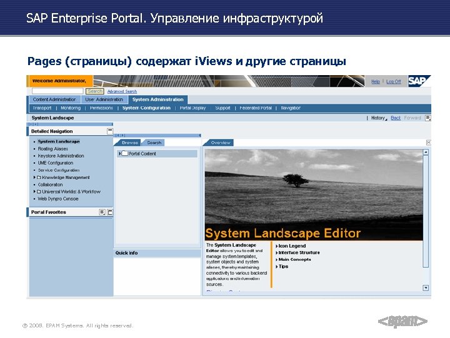Expand the Portal Content tree node
This screenshot has height=338, width=450.
tap(119, 154)
